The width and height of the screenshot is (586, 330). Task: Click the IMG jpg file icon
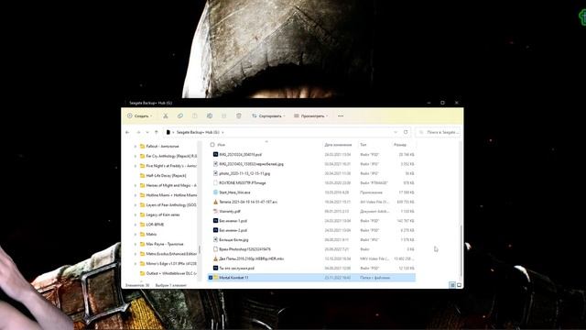point(216,164)
